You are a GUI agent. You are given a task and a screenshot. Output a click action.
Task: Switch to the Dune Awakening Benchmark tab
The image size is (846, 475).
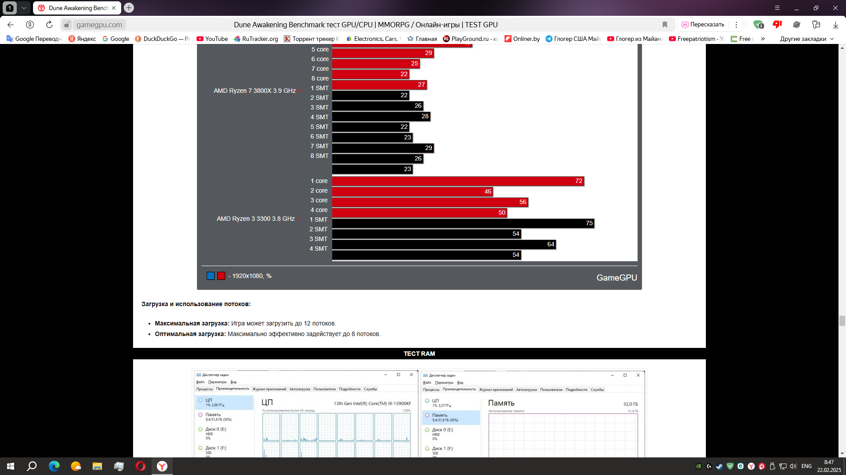pyautogui.click(x=75, y=8)
